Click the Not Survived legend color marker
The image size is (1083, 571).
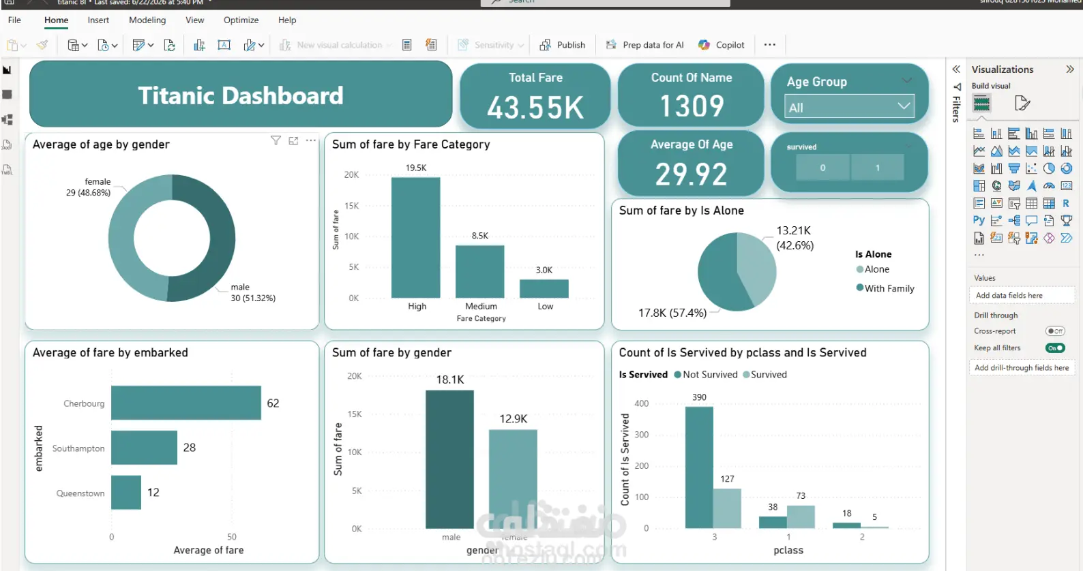click(677, 375)
